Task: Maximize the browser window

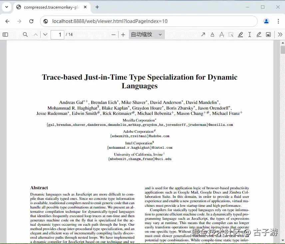Action: tap(263, 7)
